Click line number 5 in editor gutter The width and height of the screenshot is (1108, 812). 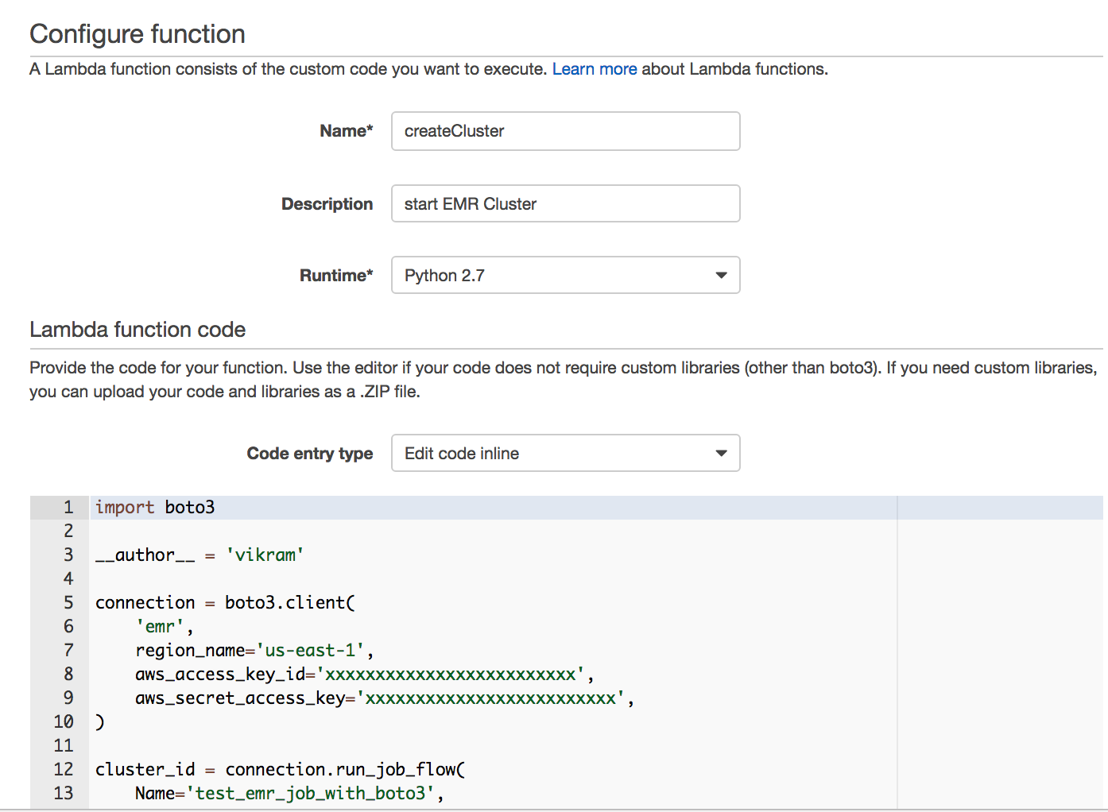[68, 603]
